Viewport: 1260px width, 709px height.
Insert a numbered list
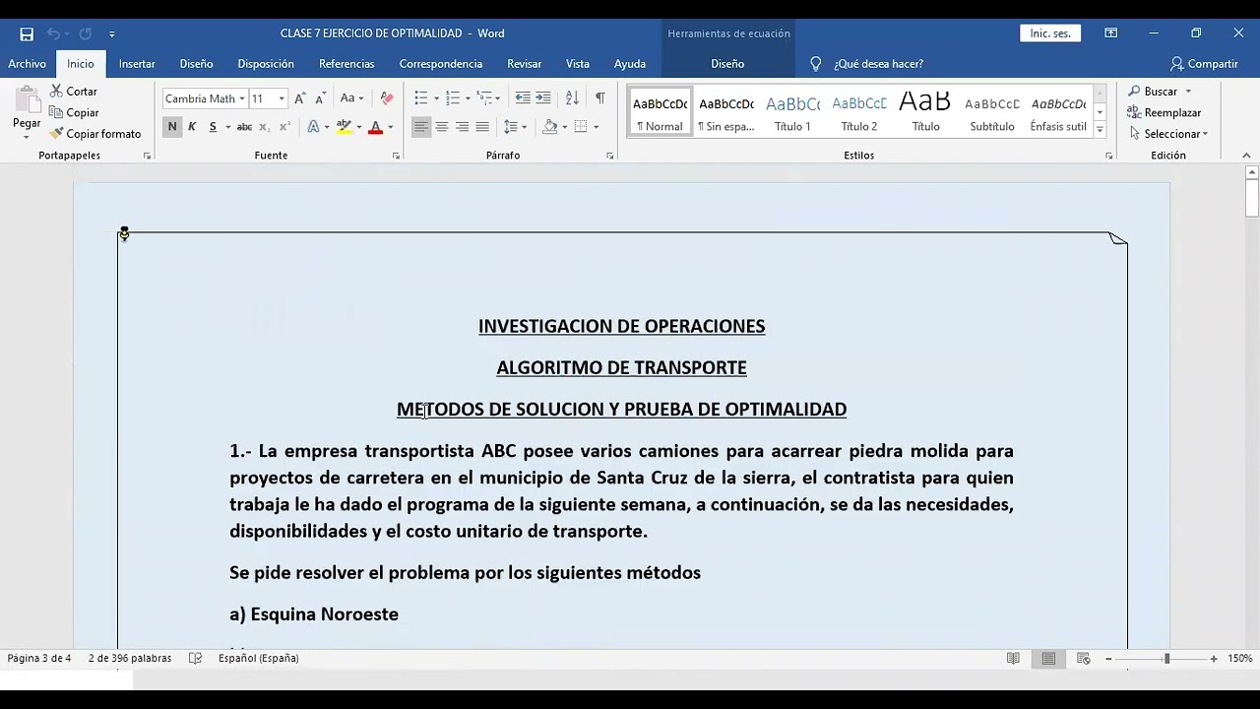tap(452, 98)
